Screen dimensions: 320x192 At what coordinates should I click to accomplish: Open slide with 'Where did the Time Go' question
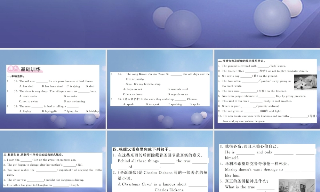point(160,89)
